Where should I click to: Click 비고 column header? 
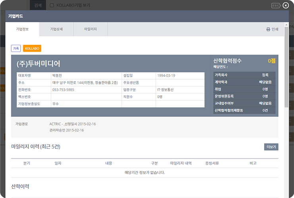pyautogui.click(x=253, y=163)
